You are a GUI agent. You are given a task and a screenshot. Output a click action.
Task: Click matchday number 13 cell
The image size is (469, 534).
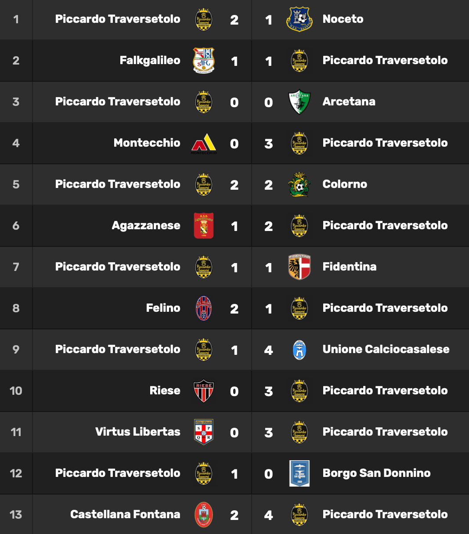point(16,515)
